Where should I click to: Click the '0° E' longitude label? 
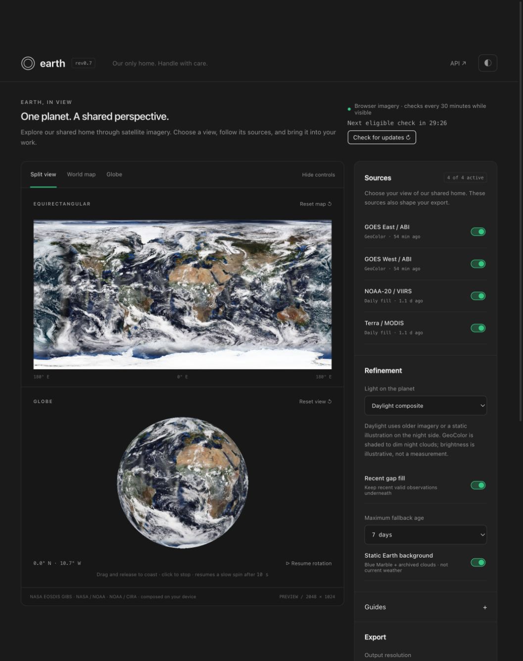click(183, 377)
